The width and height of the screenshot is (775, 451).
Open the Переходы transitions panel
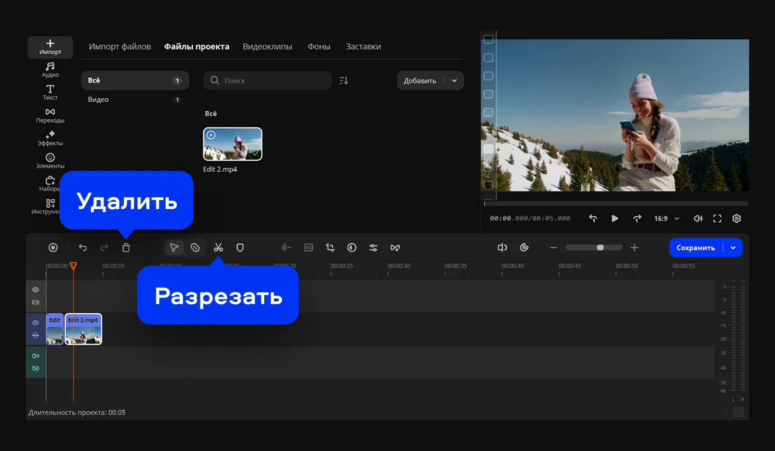point(50,115)
